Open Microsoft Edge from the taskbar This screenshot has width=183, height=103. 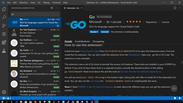coord(16,102)
